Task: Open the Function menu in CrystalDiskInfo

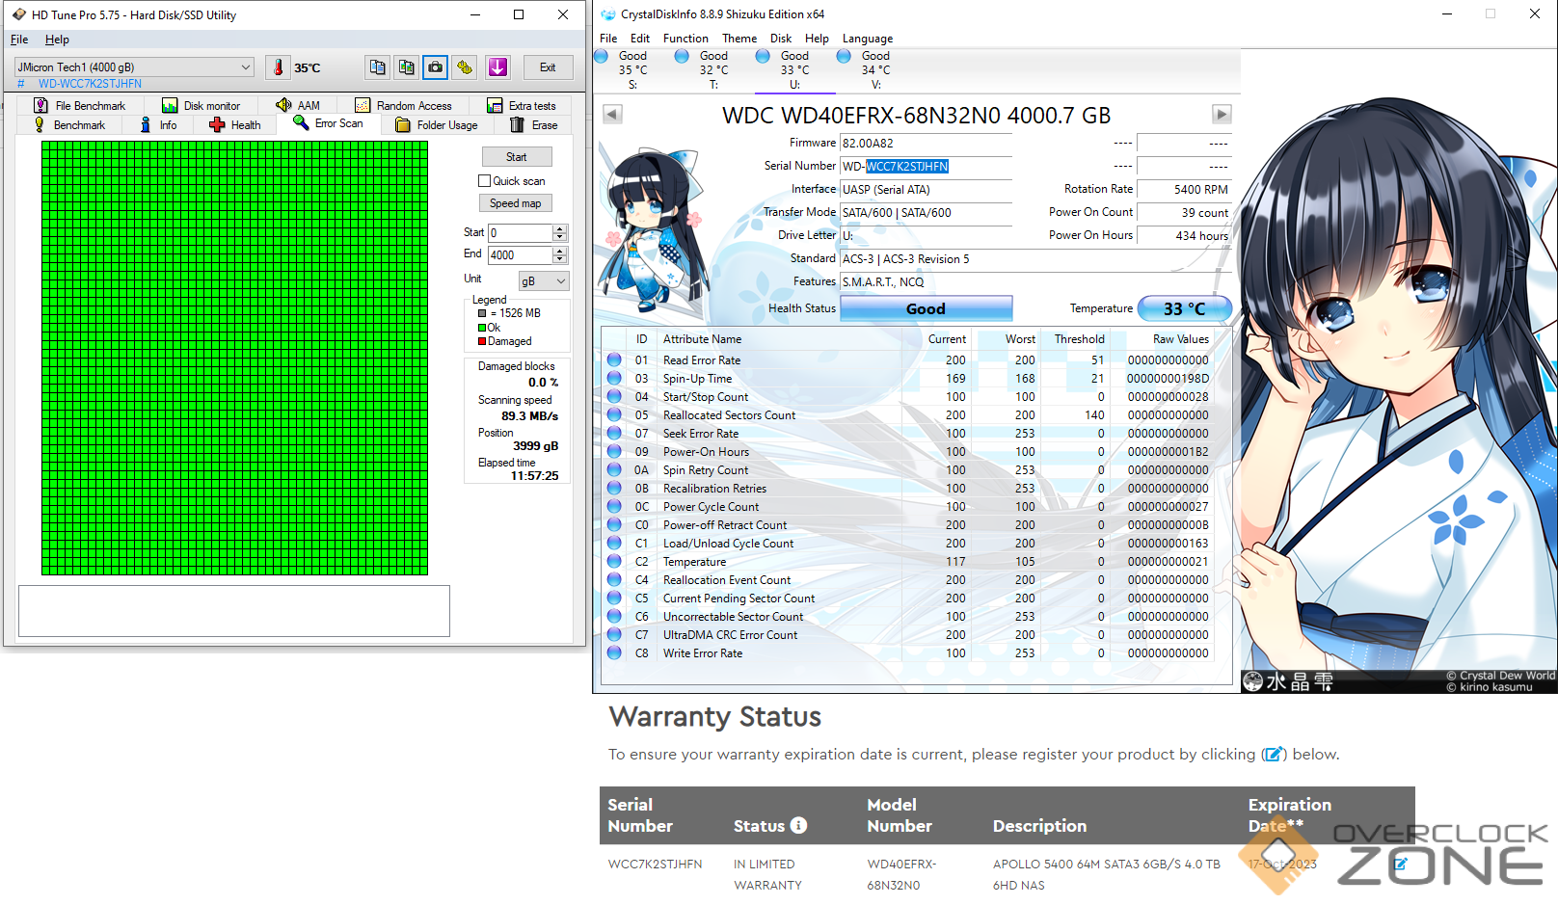Action: pyautogui.click(x=685, y=39)
